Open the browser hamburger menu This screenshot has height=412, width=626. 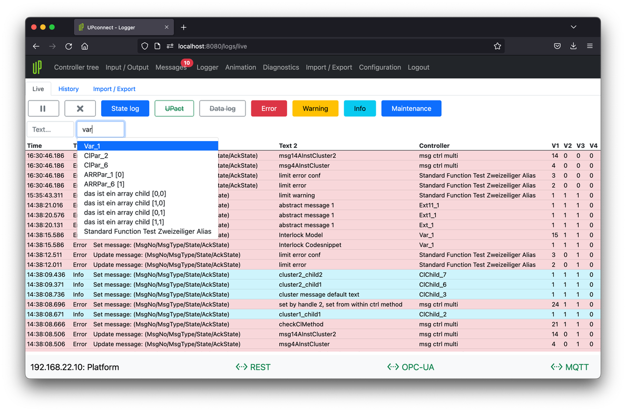click(x=590, y=46)
